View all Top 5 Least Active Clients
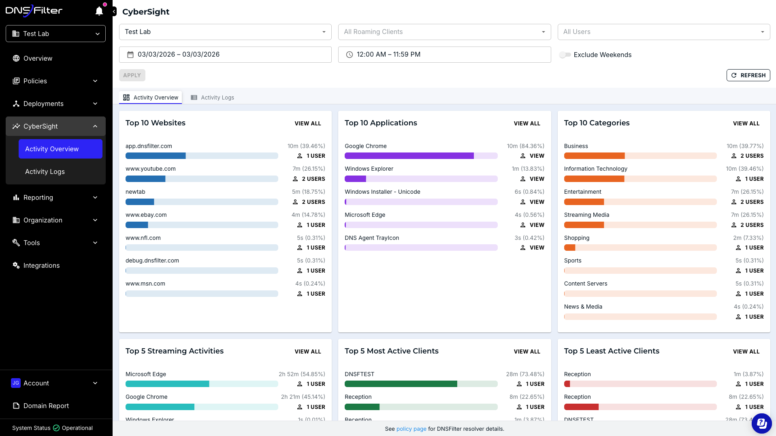 point(746,351)
